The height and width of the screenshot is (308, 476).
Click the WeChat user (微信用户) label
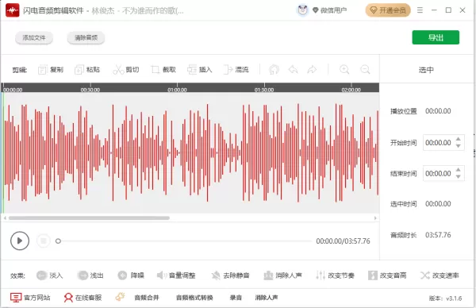pos(333,10)
